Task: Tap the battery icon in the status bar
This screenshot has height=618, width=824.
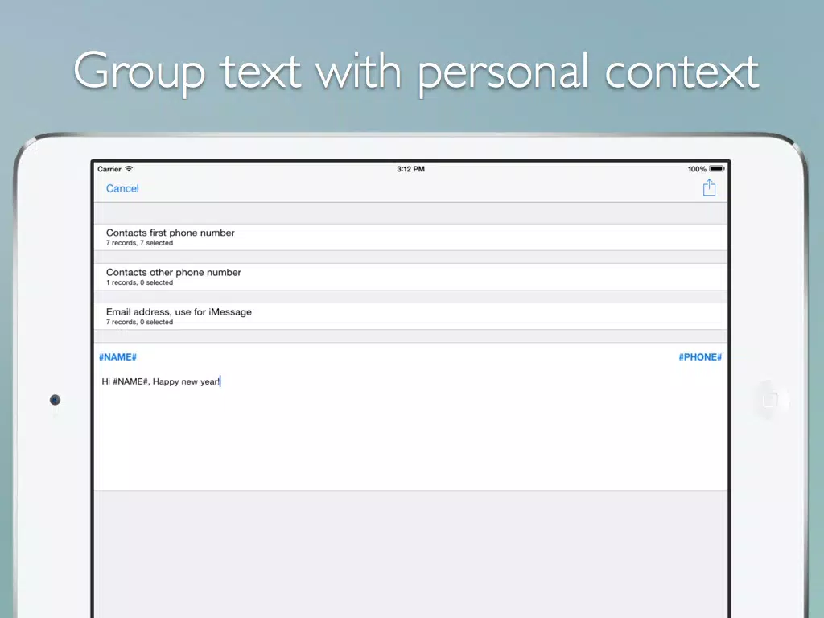Action: tap(717, 169)
